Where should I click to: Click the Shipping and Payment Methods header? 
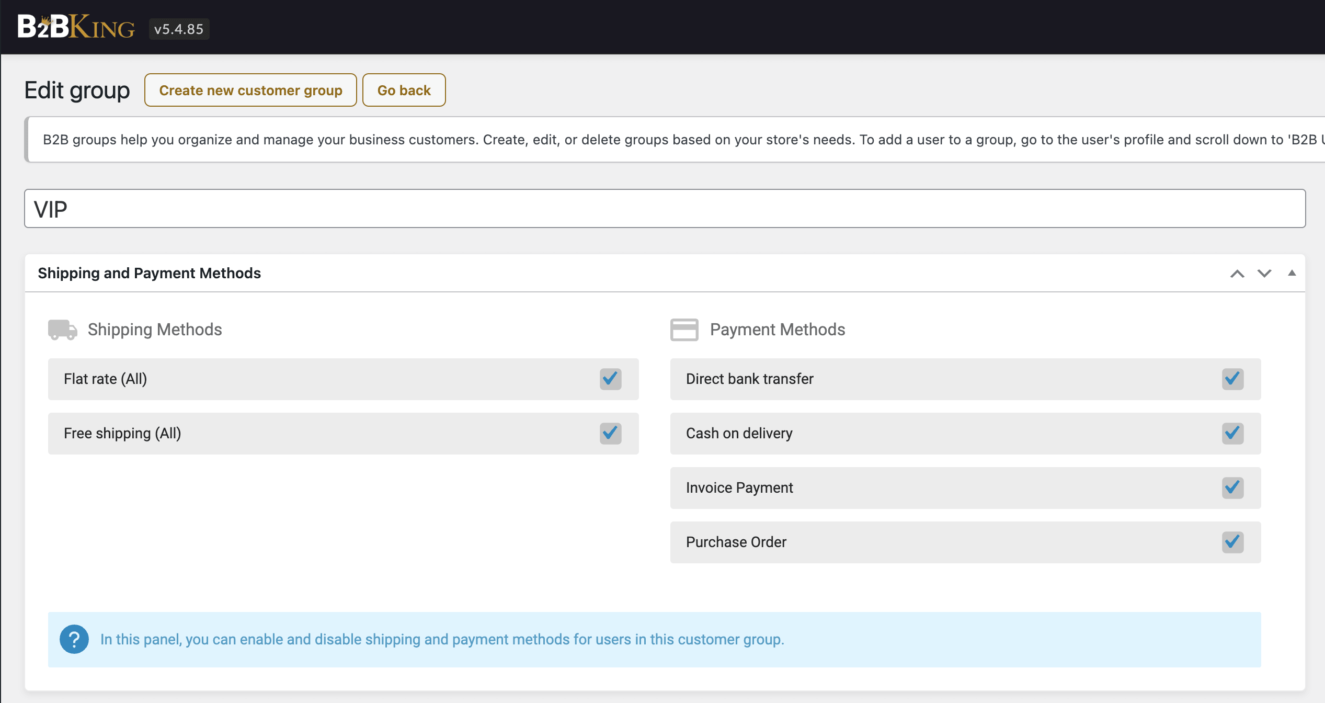[x=150, y=273]
